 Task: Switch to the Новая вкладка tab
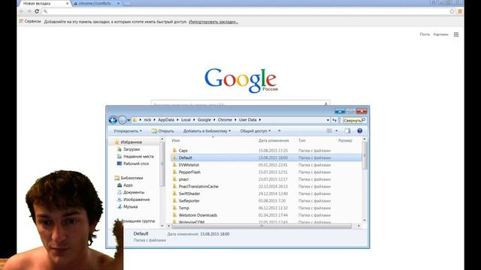(44, 3)
